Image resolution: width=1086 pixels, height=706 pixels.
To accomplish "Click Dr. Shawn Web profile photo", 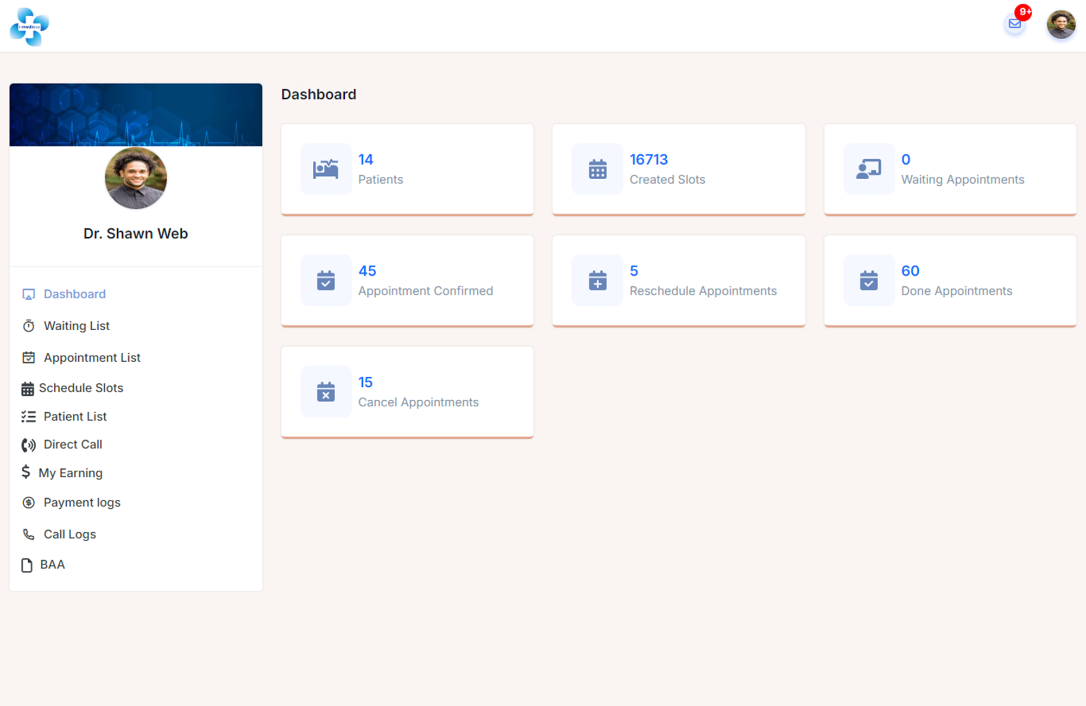I will 136,178.
